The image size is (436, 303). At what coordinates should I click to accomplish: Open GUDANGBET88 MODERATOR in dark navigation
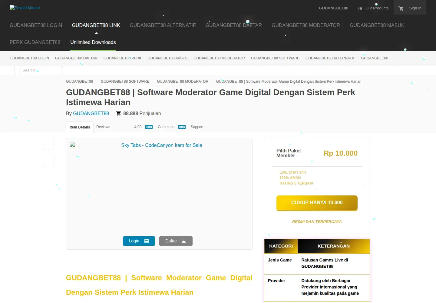(306, 25)
